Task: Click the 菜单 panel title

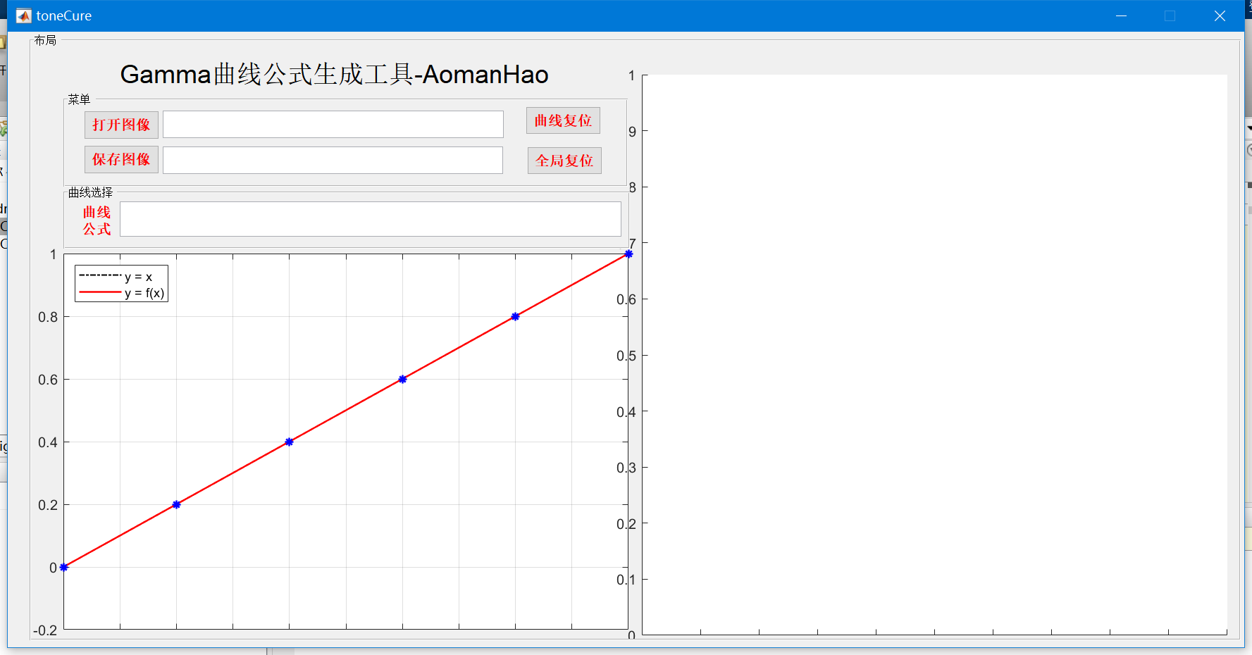Action: point(80,99)
